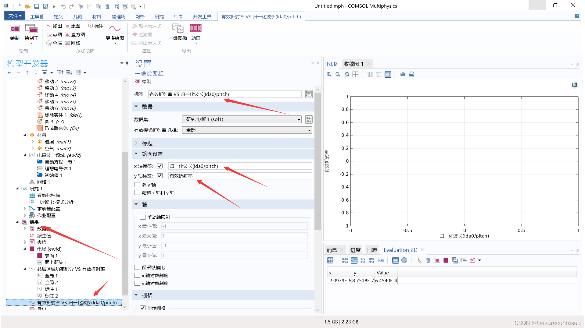
Task: Export 一维图像 (1D Image)
Action: point(178,32)
